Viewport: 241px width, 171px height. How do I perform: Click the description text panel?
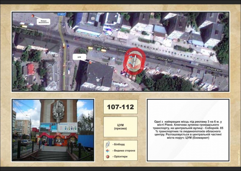click(x=188, y=130)
